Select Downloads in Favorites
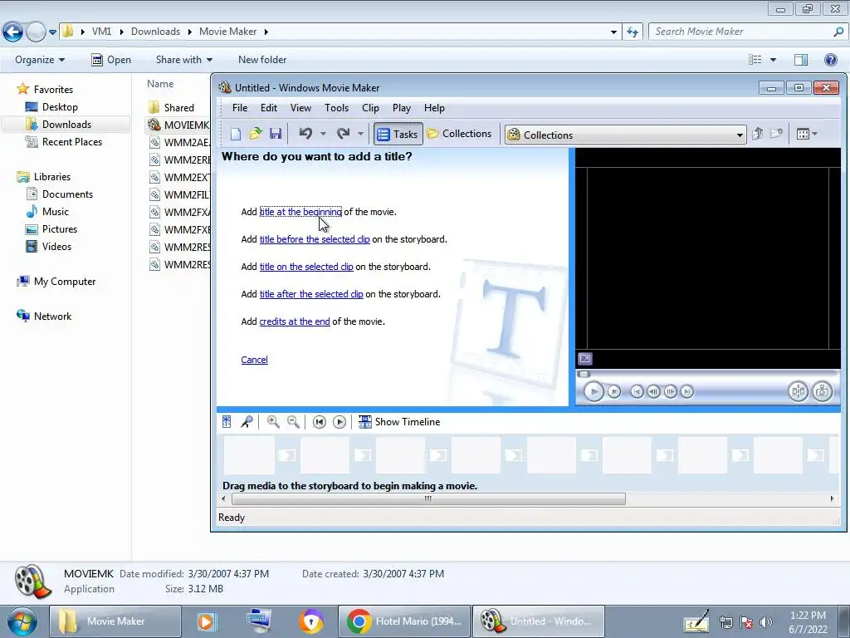850x638 pixels. point(66,125)
